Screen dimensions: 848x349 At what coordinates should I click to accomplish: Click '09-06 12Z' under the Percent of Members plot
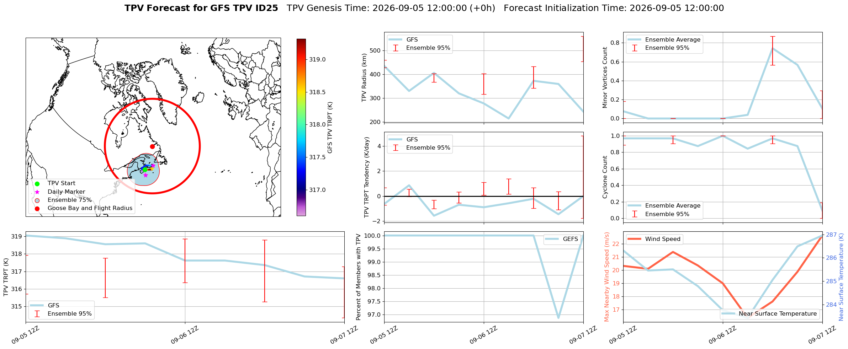tap(484, 335)
